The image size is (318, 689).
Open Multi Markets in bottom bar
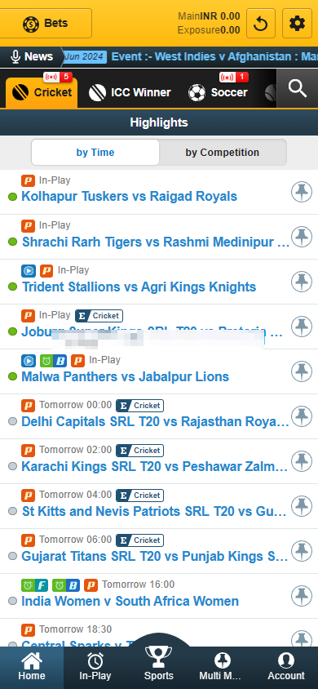[x=223, y=668]
